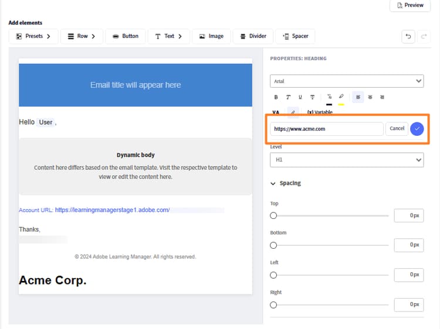
Task: Select the Dynamic body block
Action: pyautogui.click(x=136, y=166)
